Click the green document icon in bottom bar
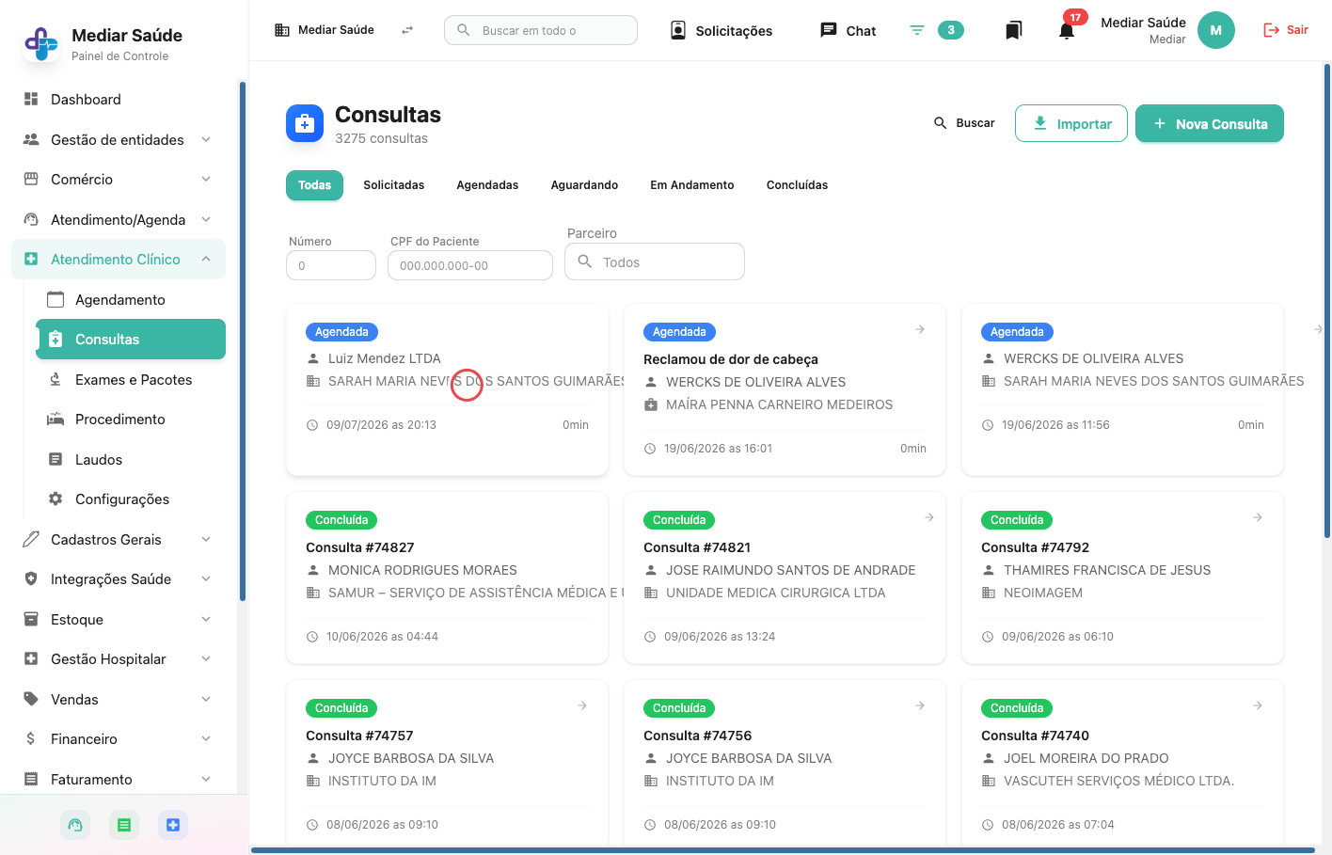 (x=124, y=825)
